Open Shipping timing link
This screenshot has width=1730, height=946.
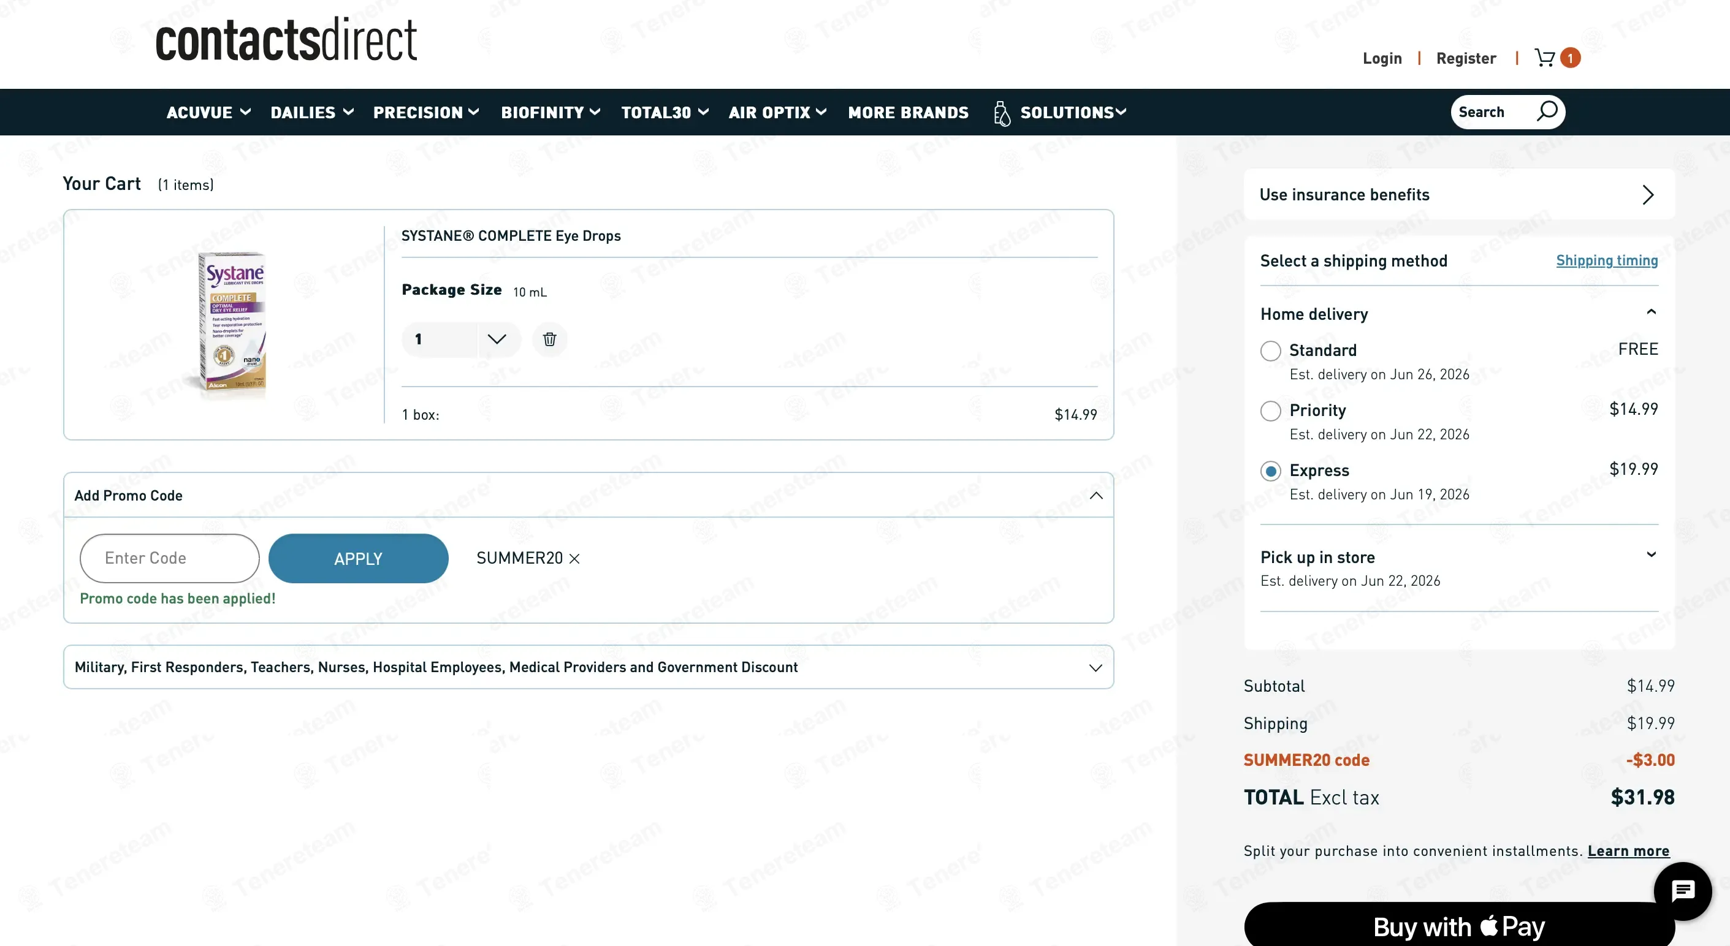[x=1606, y=260]
